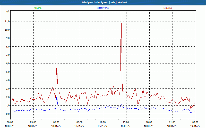Click the 5,0 y-axis value
Image resolution: width=206 pixels, height=129 pixels.
click(8, 72)
